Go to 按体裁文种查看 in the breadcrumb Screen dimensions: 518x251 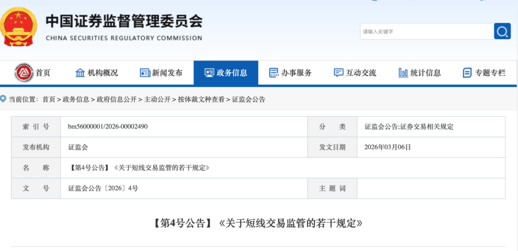click(x=201, y=99)
